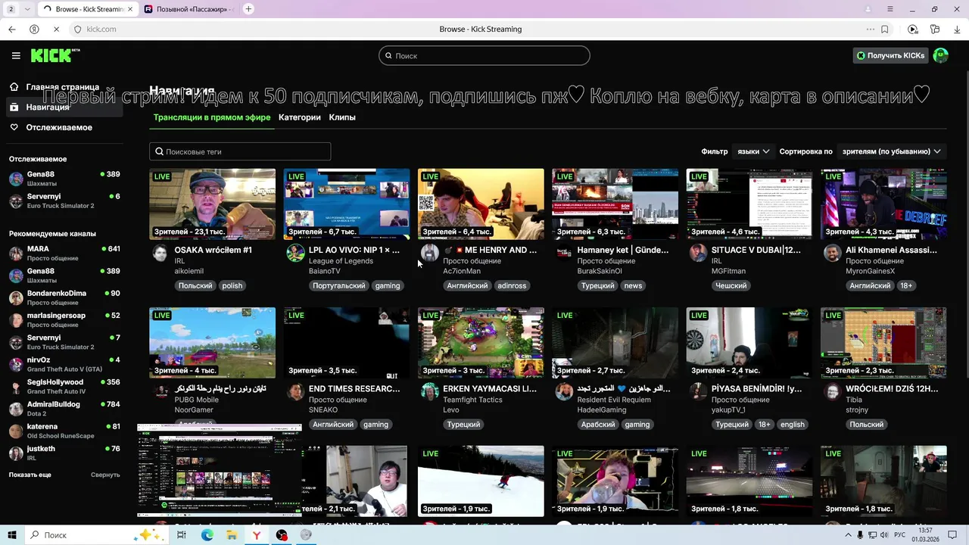Screen dimensions: 969x545
Task: Click the Kick search field
Action: coord(484,55)
